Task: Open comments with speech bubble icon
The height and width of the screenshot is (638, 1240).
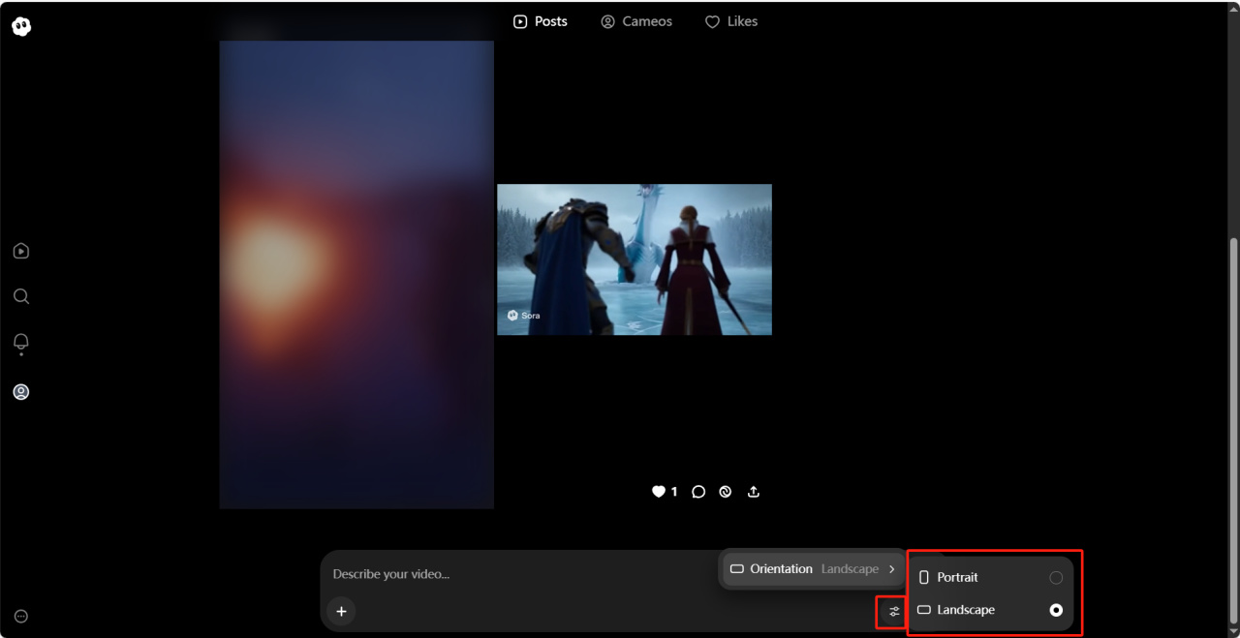Action: coord(698,492)
